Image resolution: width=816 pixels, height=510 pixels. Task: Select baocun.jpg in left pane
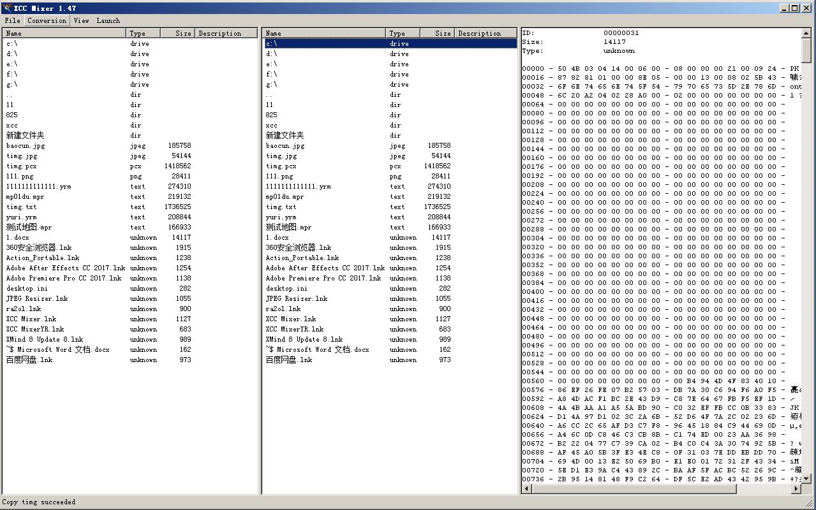point(26,145)
